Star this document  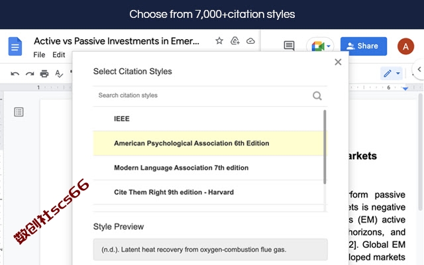coord(219,41)
